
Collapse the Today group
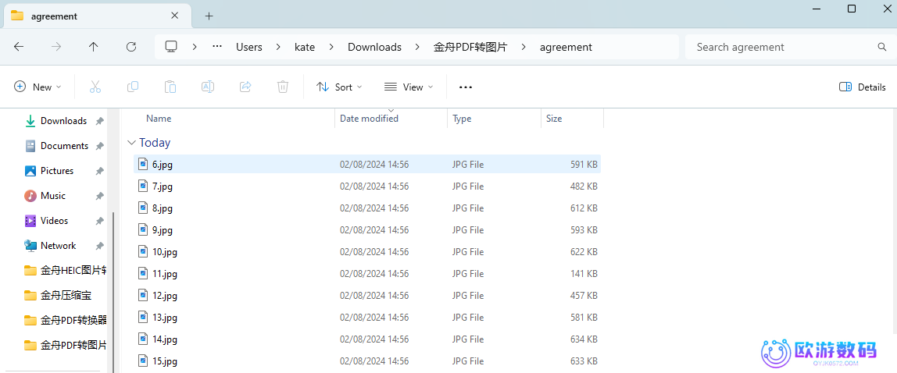131,143
